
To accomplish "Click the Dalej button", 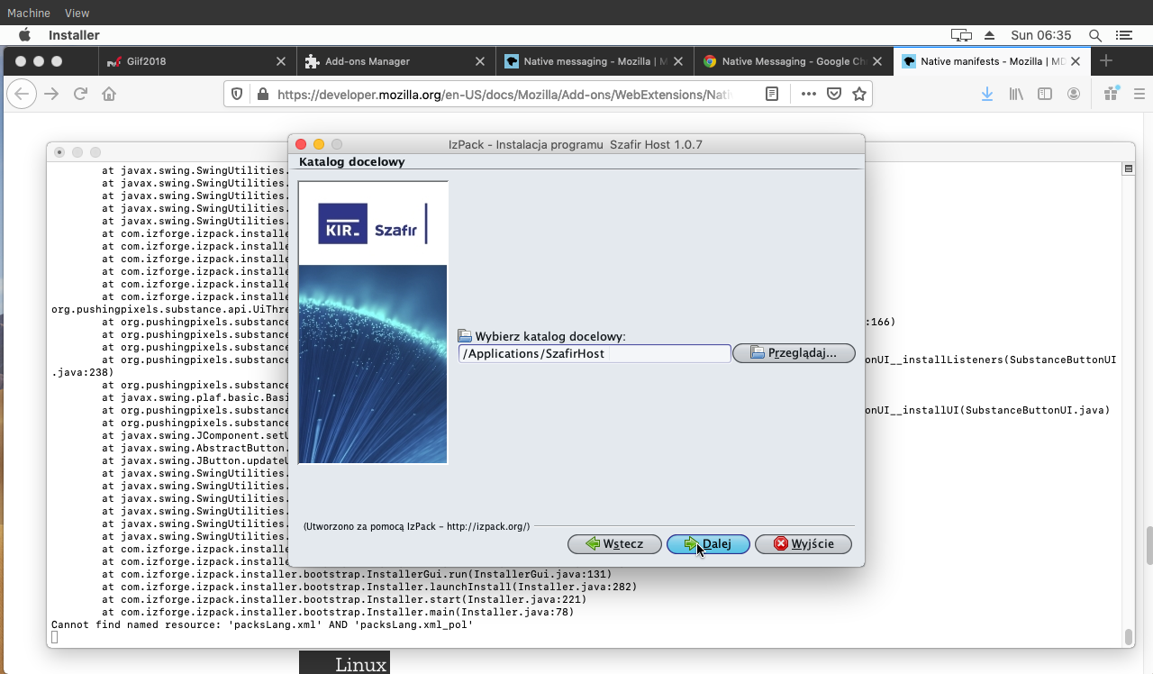I will [708, 544].
